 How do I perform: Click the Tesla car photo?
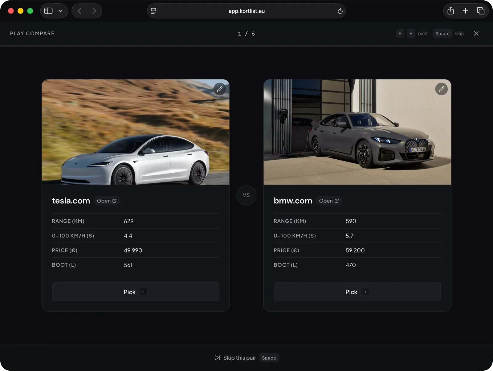(x=136, y=132)
